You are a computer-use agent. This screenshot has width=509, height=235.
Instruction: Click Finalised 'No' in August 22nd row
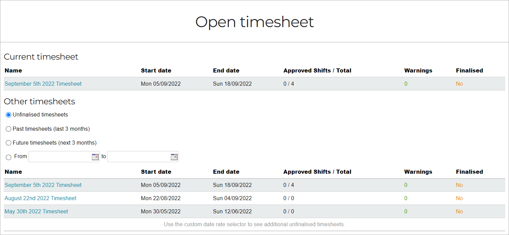459,198
